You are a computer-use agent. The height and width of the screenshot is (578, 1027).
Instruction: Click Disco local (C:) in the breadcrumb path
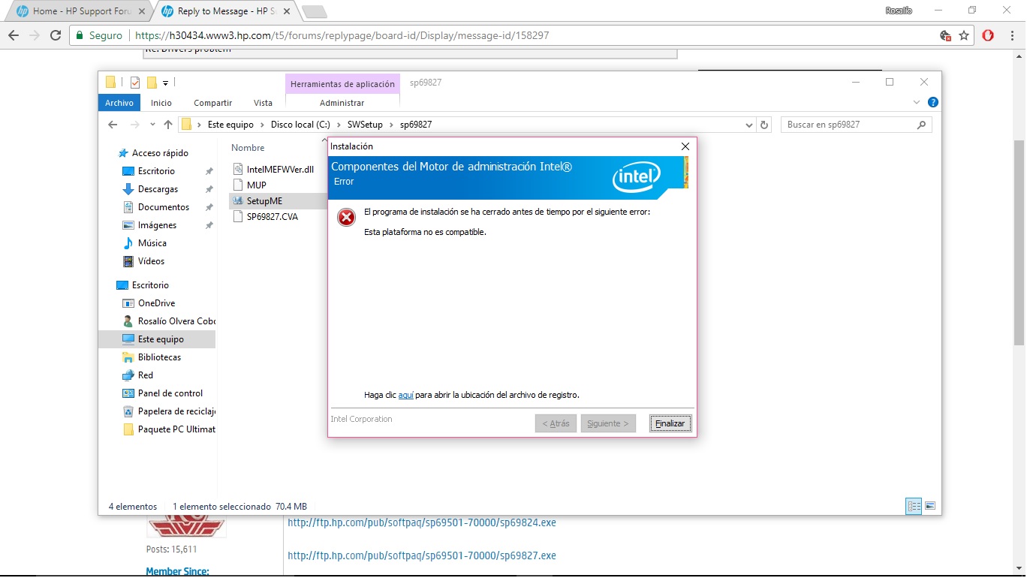[x=300, y=125]
